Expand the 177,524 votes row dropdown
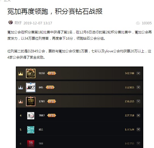154x148 pixels. click(138, 129)
